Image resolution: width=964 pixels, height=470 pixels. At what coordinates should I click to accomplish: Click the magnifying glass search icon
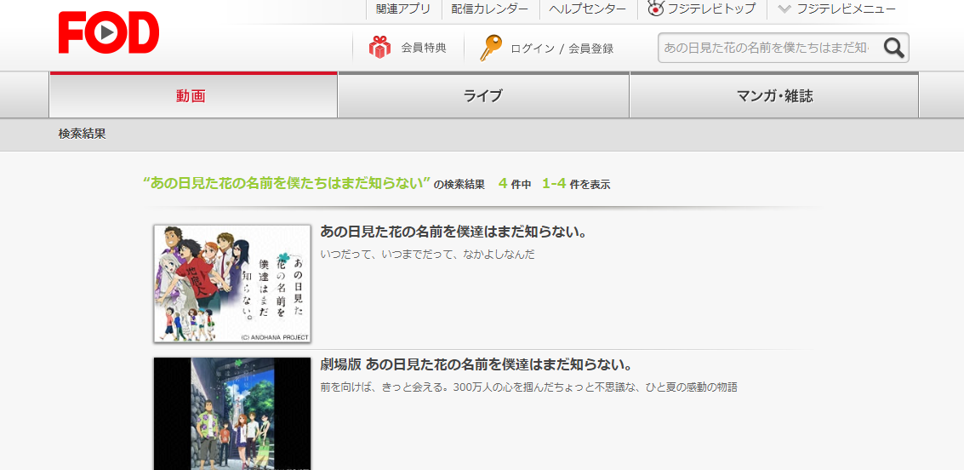894,48
